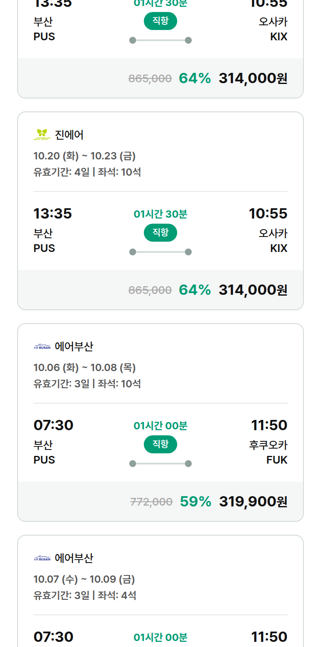
Task: Click 직항 badge on top partial Osaka card
Action: [x=160, y=21]
